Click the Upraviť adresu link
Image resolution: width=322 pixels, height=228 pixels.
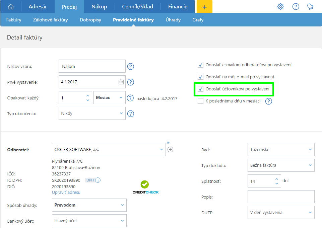(x=66, y=193)
